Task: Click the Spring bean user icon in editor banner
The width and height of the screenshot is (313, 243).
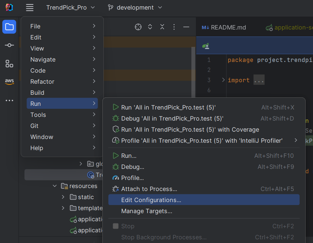Action: tap(206, 46)
